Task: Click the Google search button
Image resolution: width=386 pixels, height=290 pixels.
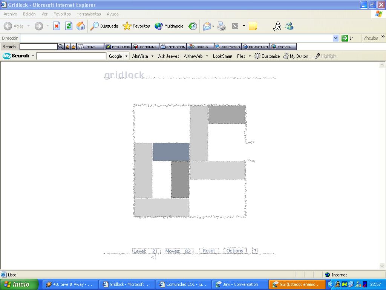Action: (x=115, y=56)
